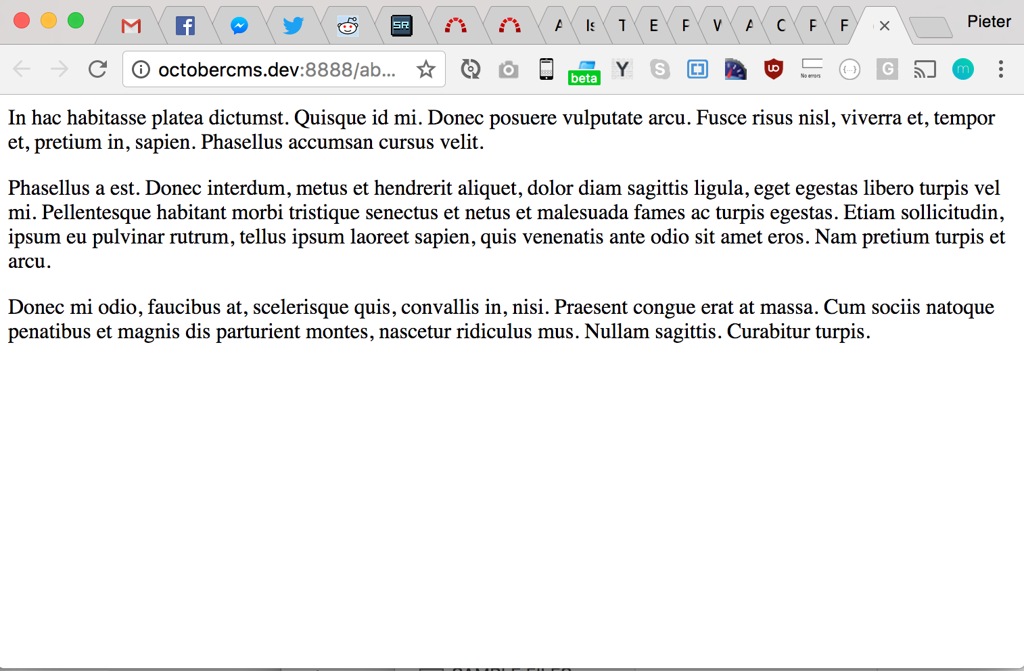This screenshot has height=671, width=1024.
Task: Open the teal 'm' extension icon
Action: (963, 69)
